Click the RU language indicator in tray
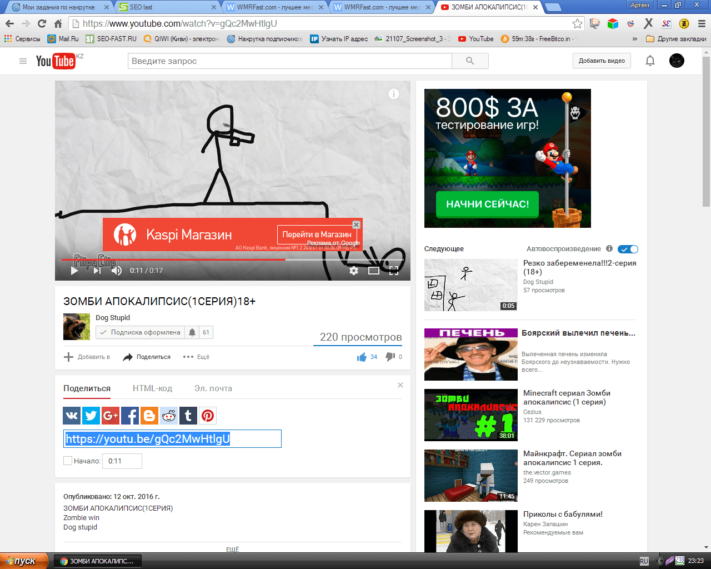711x569 pixels. point(644,561)
